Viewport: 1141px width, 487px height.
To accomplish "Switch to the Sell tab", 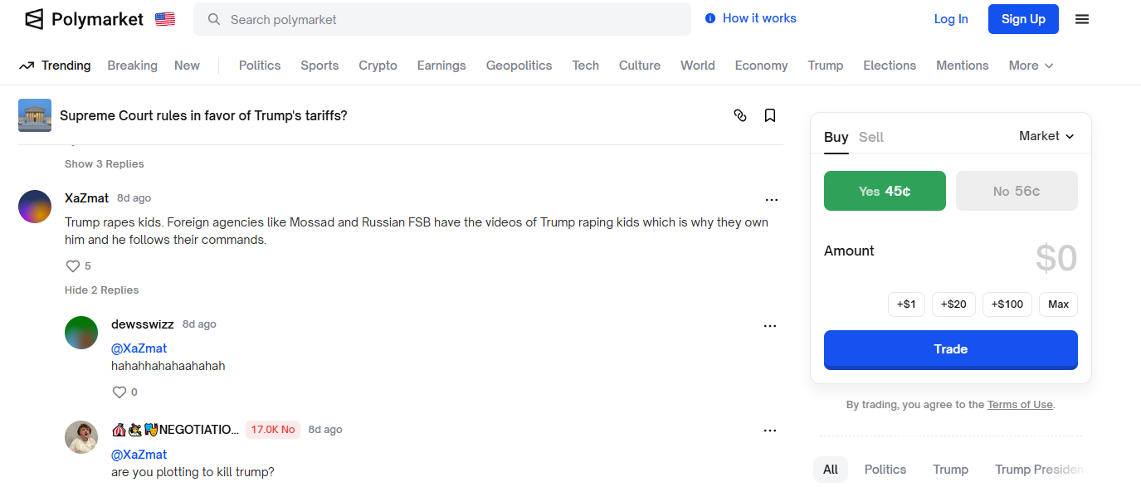I will (x=871, y=138).
